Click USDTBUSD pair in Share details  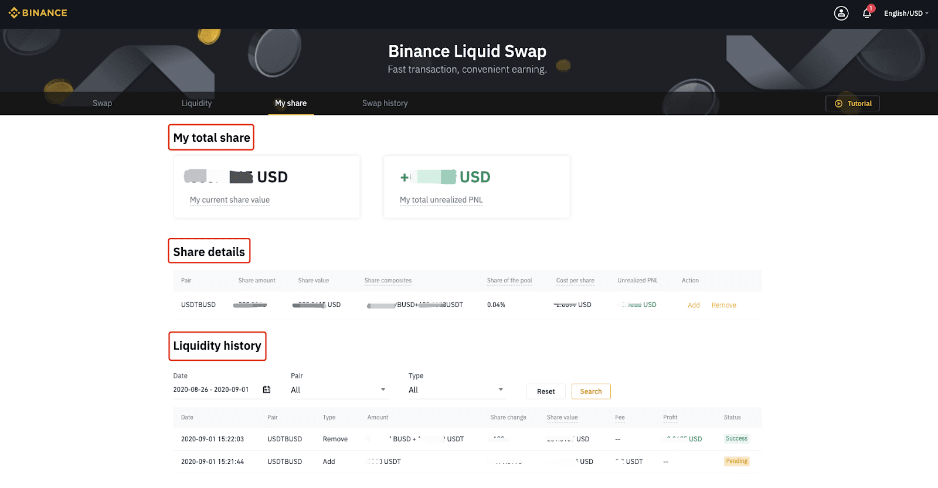coord(198,305)
